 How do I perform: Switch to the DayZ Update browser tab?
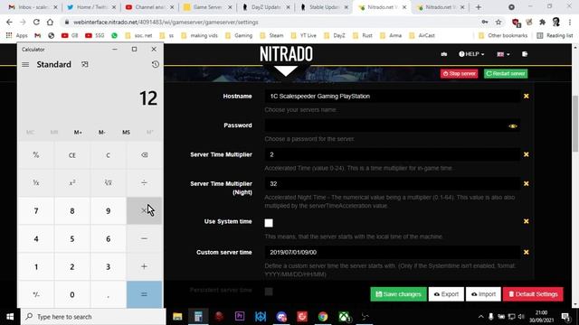(266, 7)
